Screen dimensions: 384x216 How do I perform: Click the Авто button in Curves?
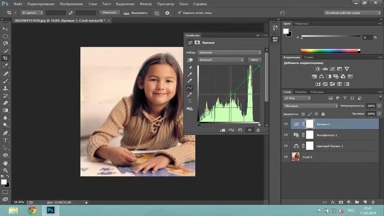(254, 60)
